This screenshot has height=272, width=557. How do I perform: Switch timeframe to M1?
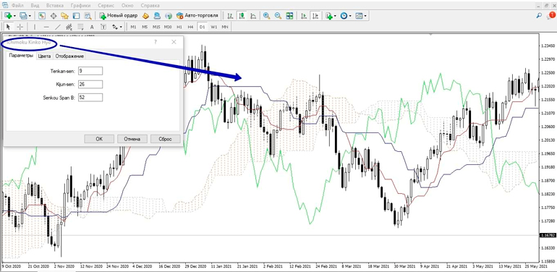click(x=134, y=27)
